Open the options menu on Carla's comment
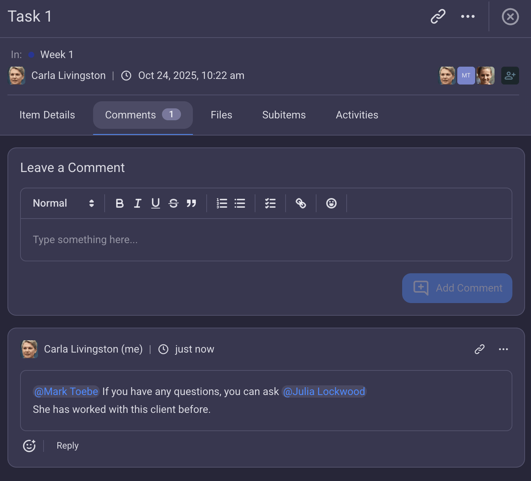The height and width of the screenshot is (481, 531). coord(503,349)
